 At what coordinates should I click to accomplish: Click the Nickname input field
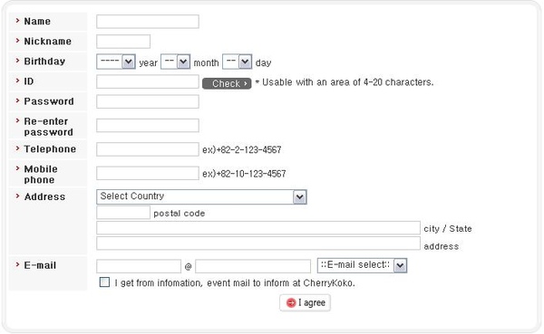(123, 42)
